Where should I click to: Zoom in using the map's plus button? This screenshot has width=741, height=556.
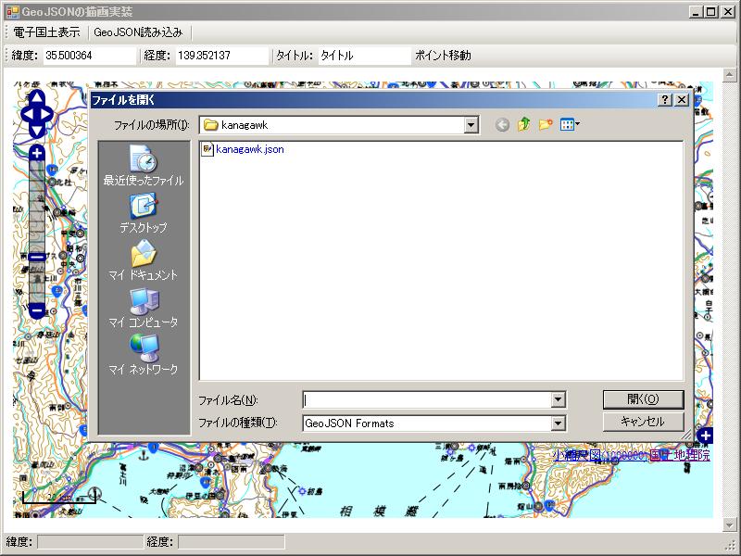click(x=35, y=151)
